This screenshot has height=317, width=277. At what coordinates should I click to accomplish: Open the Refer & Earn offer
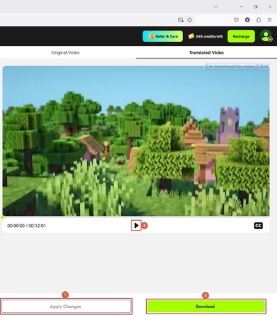pyautogui.click(x=163, y=36)
